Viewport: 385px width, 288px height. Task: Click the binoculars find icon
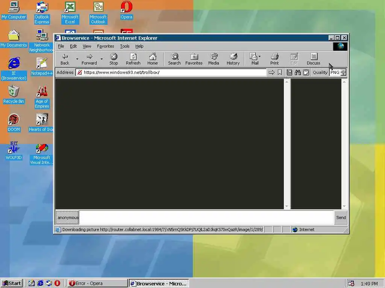[x=298, y=72]
